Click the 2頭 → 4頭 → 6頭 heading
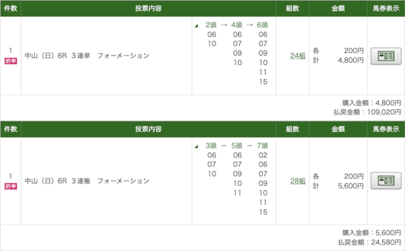The image size is (405, 251). 237,25
